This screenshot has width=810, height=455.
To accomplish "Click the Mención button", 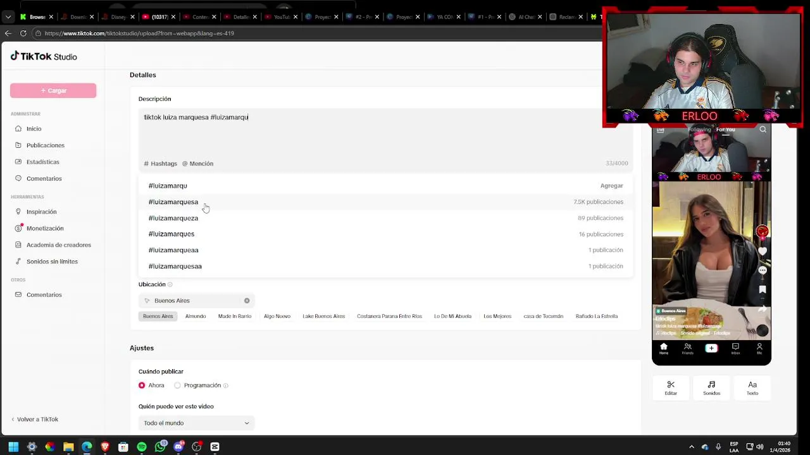I will coord(197,164).
